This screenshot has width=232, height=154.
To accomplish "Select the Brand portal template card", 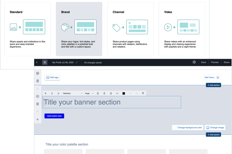I will pyautogui.click(x=79, y=29).
